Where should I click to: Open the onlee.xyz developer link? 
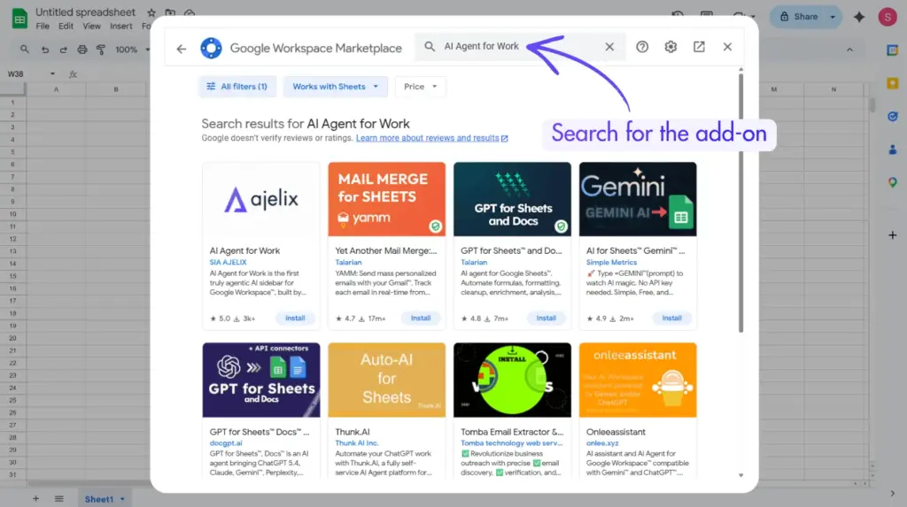[602, 443]
